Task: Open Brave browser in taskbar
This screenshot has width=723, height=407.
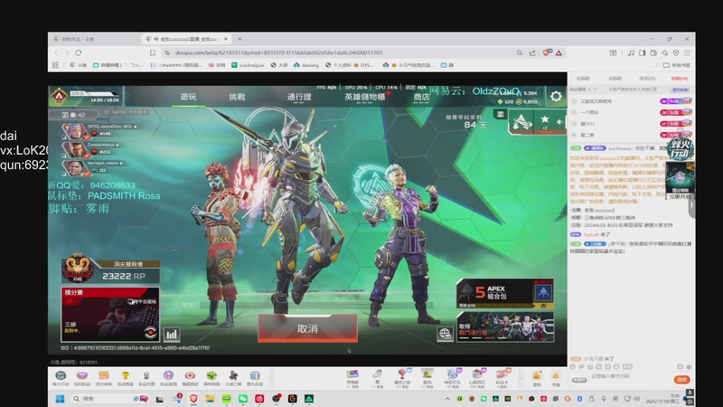Action: point(193,399)
